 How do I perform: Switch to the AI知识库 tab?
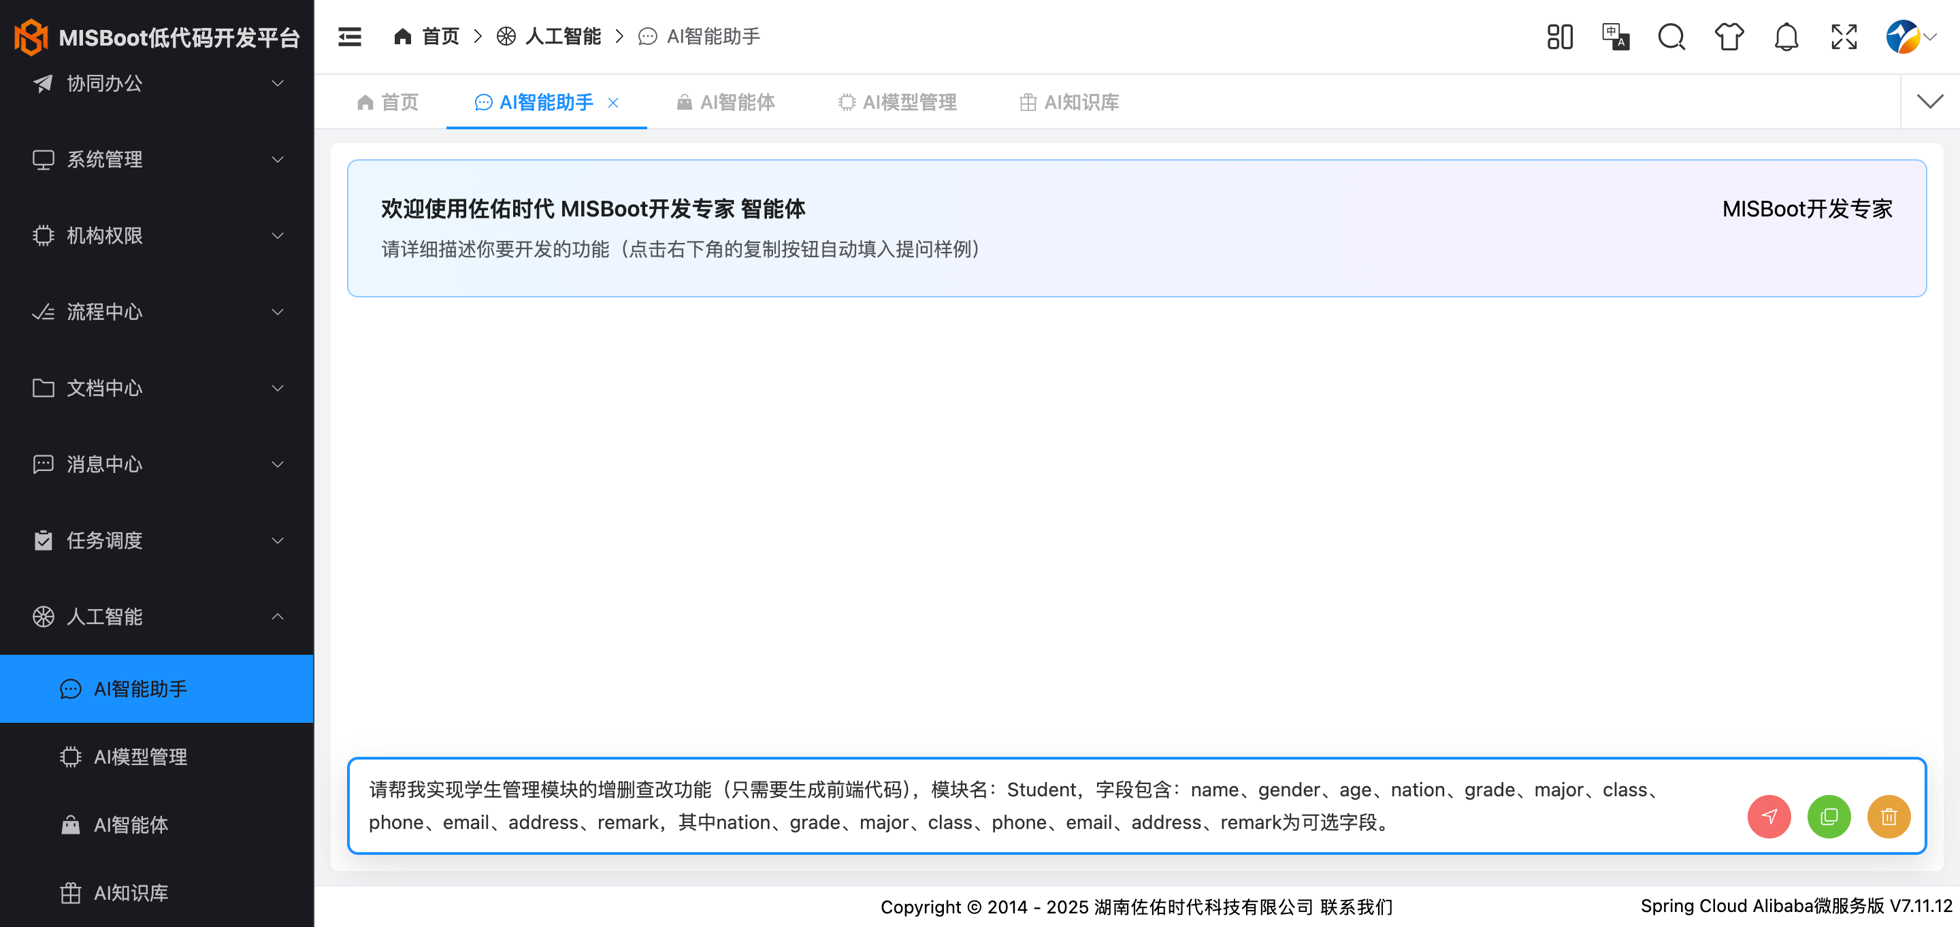pyautogui.click(x=1069, y=102)
